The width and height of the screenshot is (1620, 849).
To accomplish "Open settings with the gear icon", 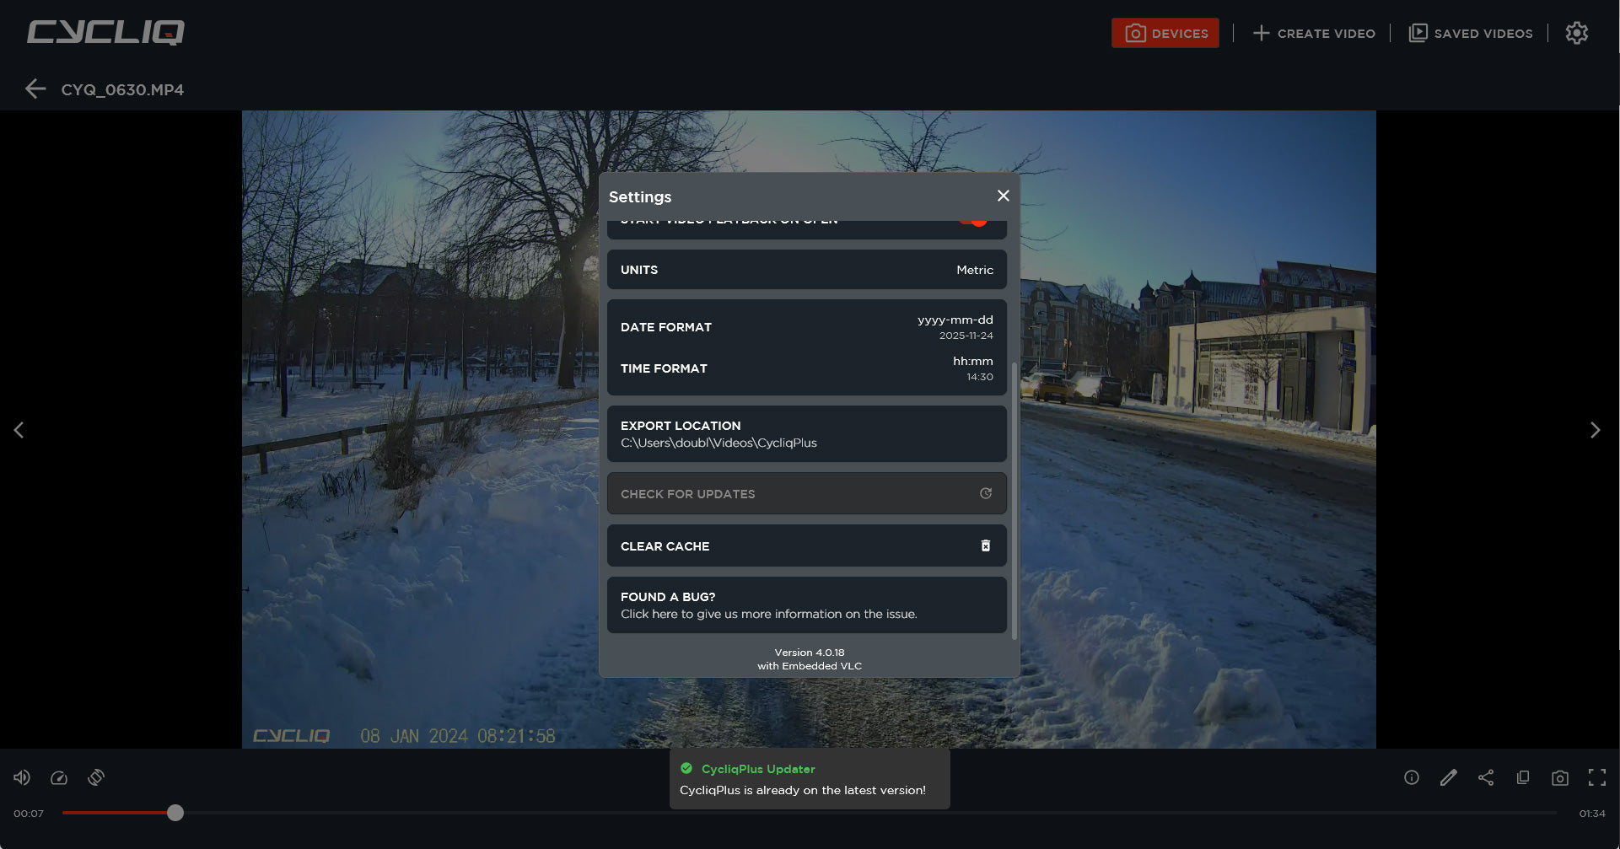I will pos(1576,33).
